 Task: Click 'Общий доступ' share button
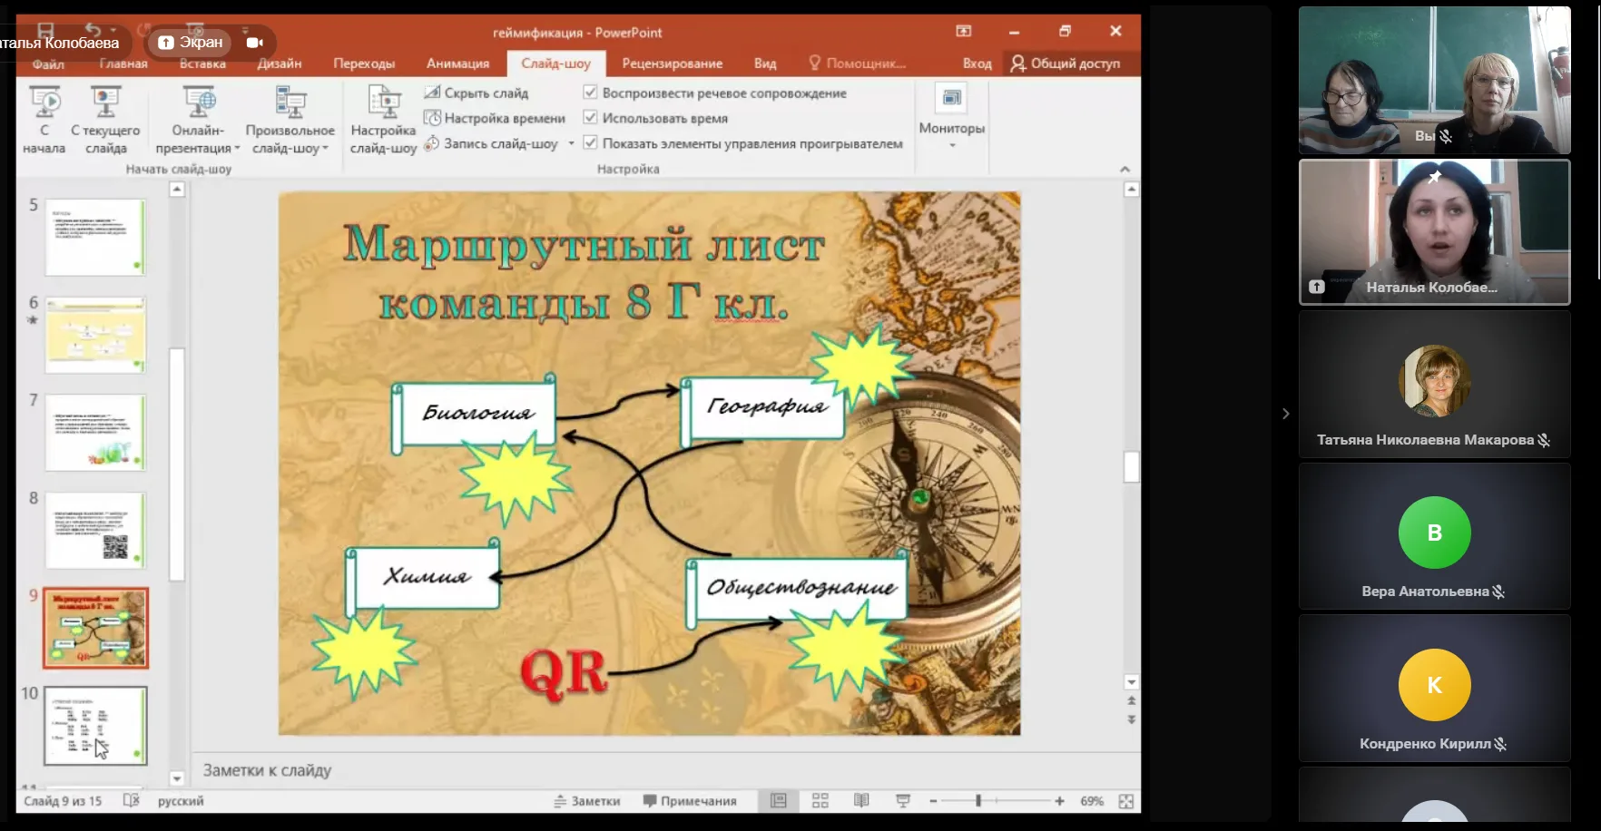coord(1066,64)
